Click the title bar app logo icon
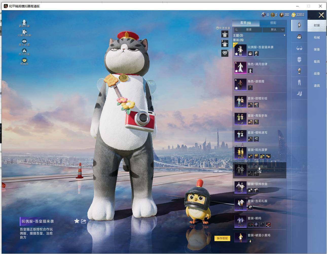Image resolution: width=327 pixels, height=254 pixels. click(6, 6)
